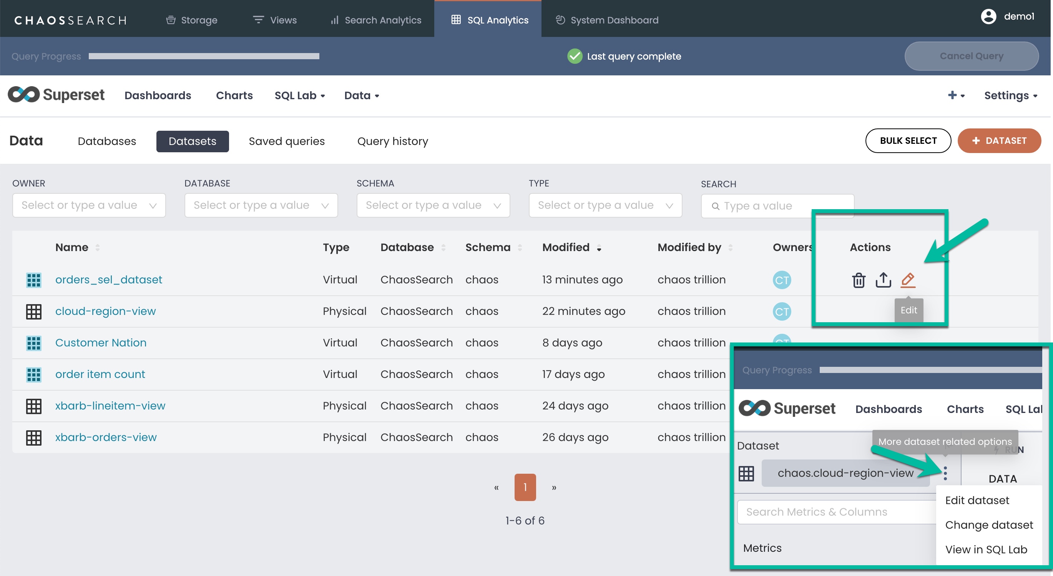Click the orange Edit pencil icon
The image size is (1053, 576).
click(907, 280)
